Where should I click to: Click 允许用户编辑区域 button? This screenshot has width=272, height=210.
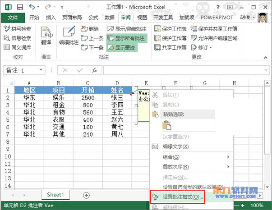tap(214, 38)
